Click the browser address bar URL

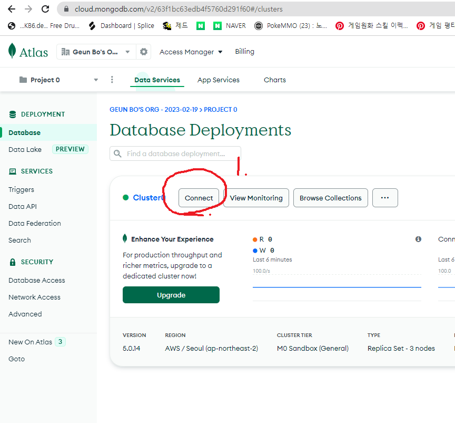pos(179,9)
